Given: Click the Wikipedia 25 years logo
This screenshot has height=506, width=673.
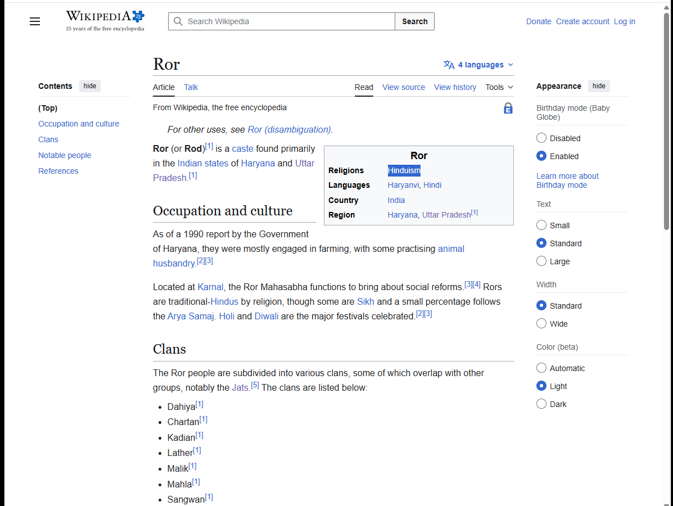Looking at the screenshot, I should 105,21.
